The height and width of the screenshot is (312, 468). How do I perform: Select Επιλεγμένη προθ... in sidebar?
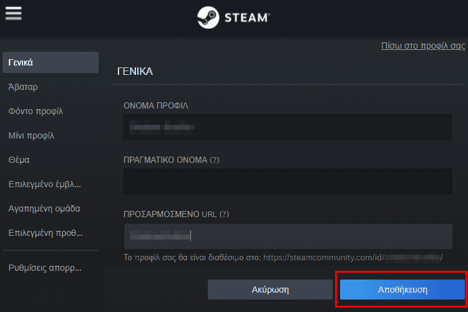[46, 233]
